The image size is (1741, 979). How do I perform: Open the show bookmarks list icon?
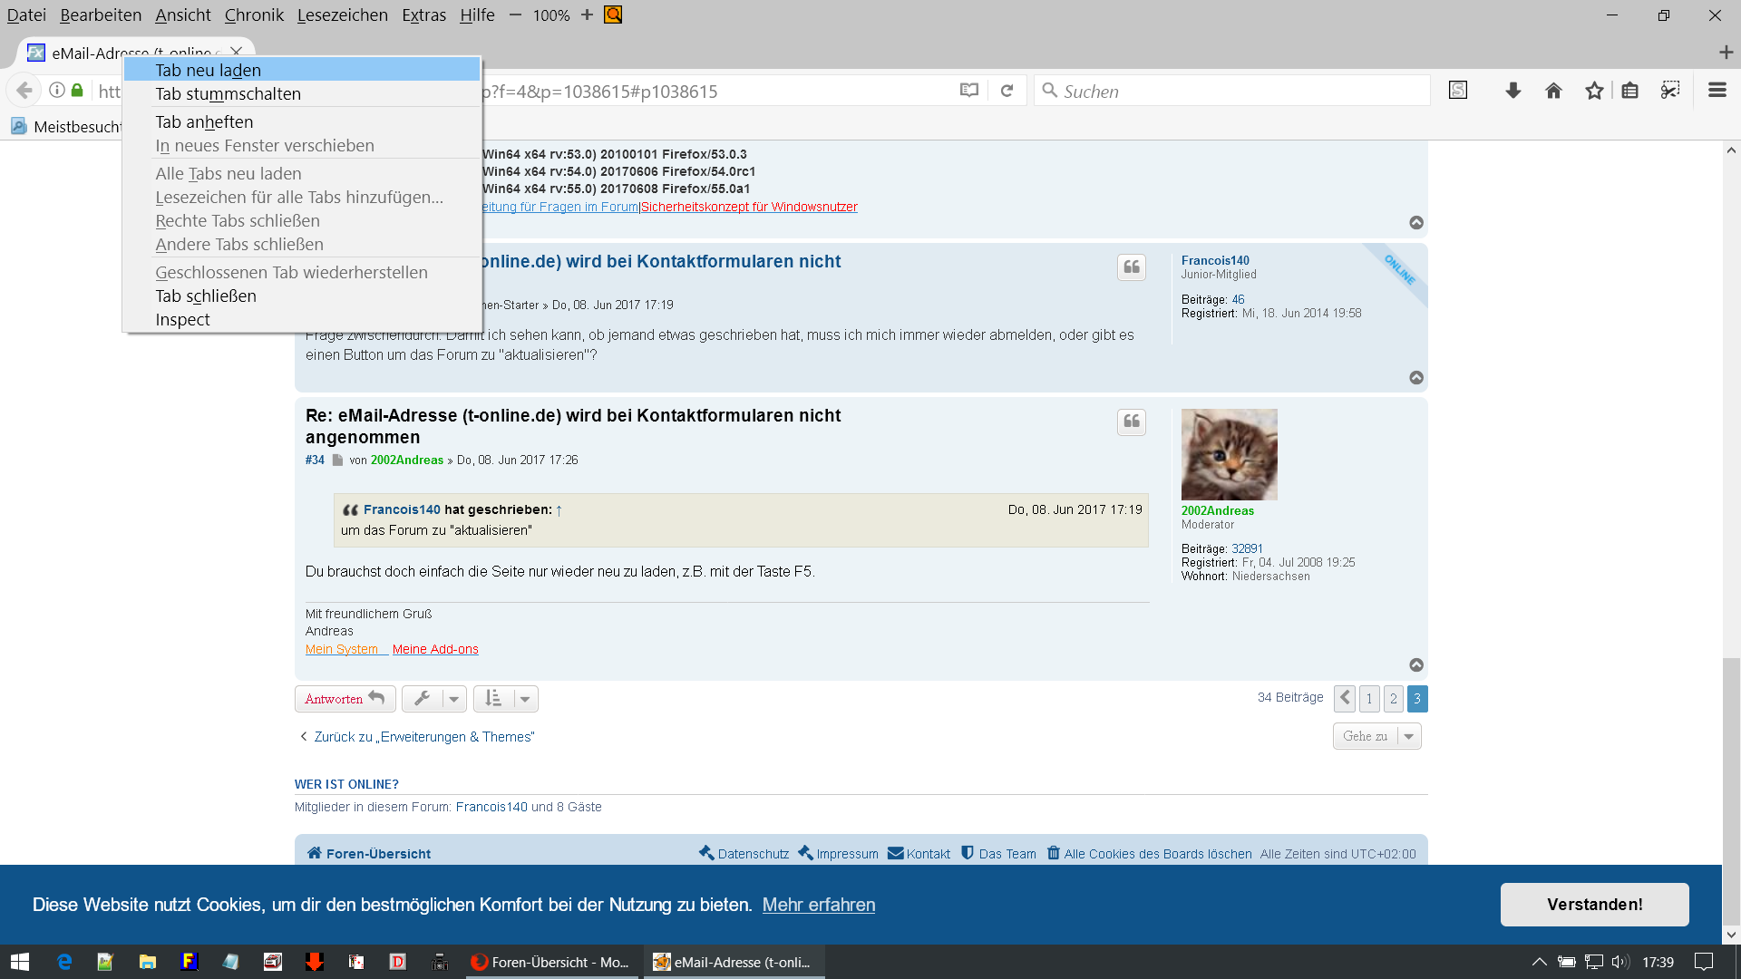pos(1629,91)
